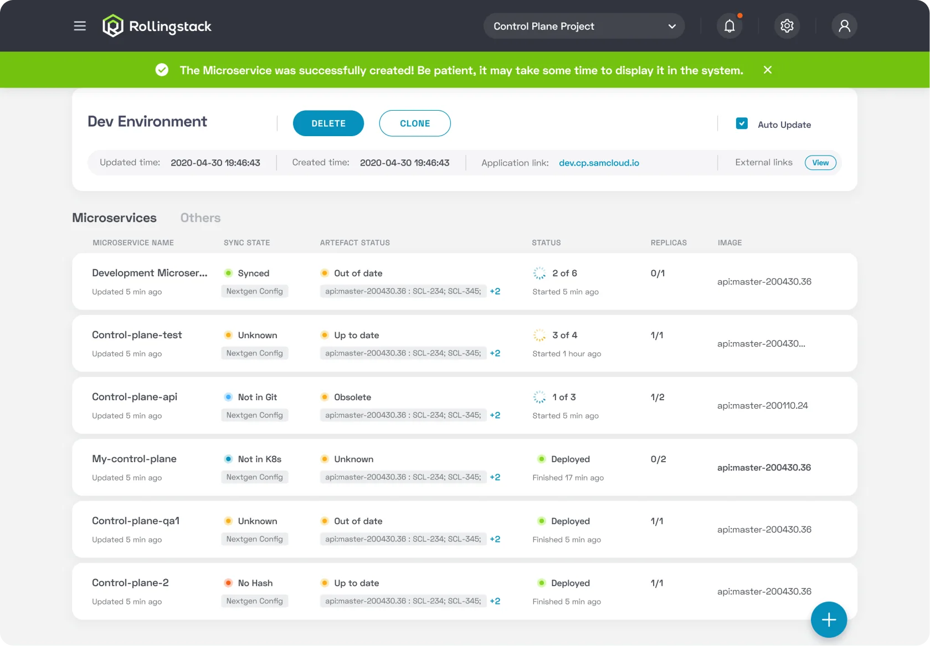
Task: Expand +2 artefacts for Control-plane-2
Action: coord(495,601)
